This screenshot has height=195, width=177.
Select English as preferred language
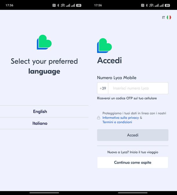(44, 111)
